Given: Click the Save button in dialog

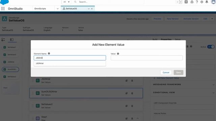Looking at the screenshot, I should click(x=179, y=73).
